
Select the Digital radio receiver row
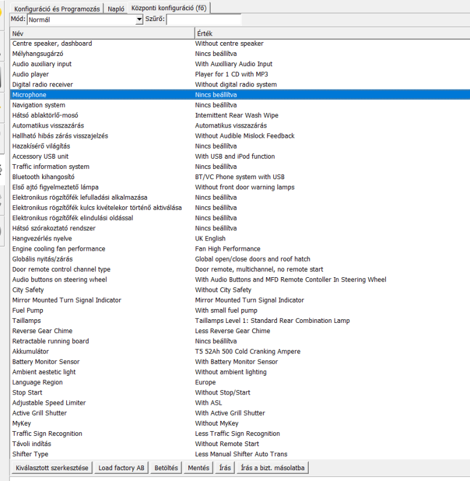240,85
